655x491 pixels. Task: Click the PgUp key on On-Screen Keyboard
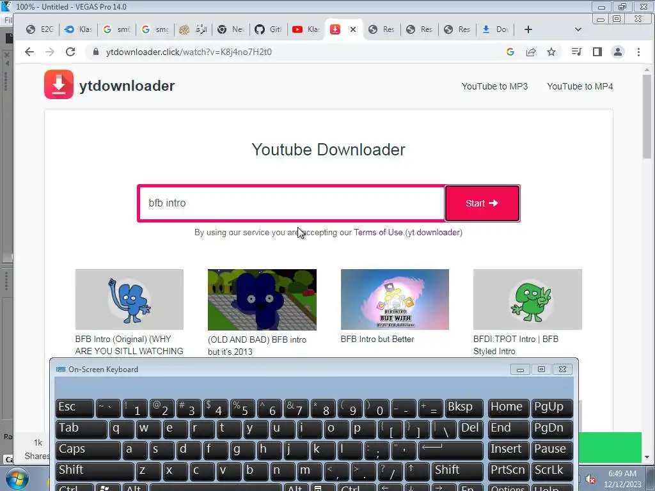[552, 408]
